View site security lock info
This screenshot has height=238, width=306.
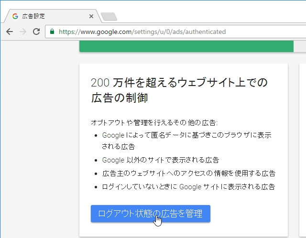[x=52, y=32]
